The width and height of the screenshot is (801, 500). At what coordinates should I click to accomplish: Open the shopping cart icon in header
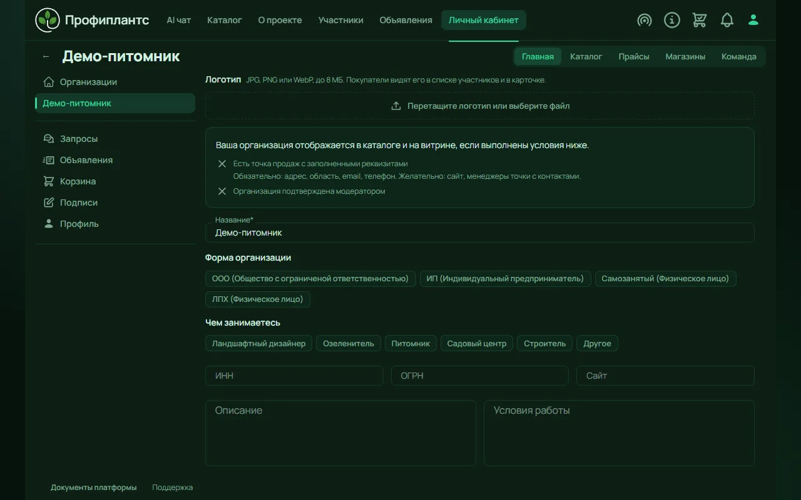(x=700, y=20)
